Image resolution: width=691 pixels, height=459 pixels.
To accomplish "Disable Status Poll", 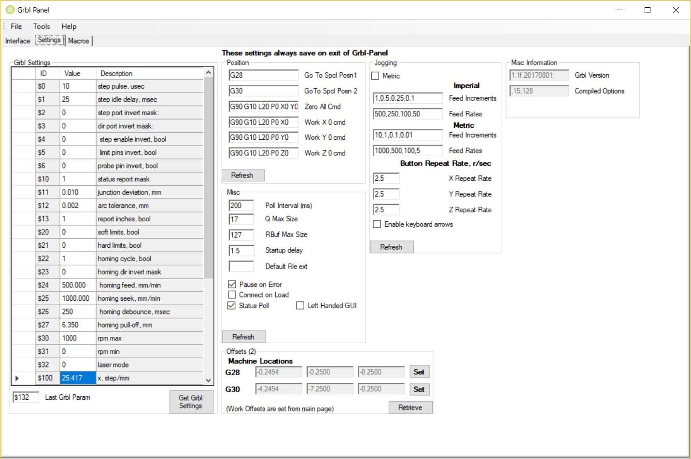I will click(x=232, y=305).
